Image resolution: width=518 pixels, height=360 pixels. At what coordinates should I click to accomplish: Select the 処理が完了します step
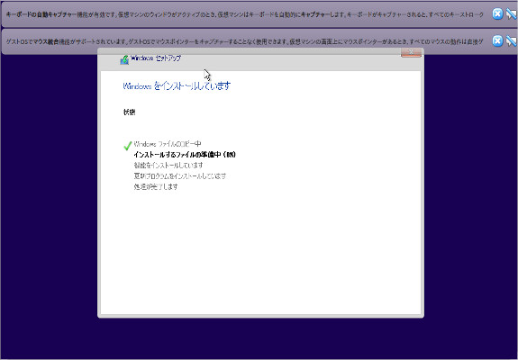(156, 186)
